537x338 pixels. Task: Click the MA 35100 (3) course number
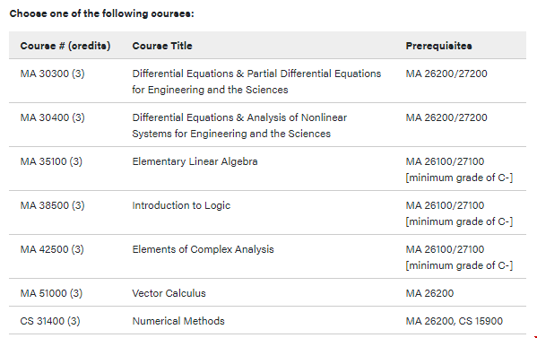pyautogui.click(x=51, y=161)
